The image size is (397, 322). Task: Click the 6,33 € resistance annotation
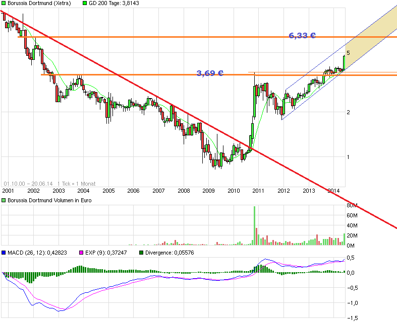(302, 36)
